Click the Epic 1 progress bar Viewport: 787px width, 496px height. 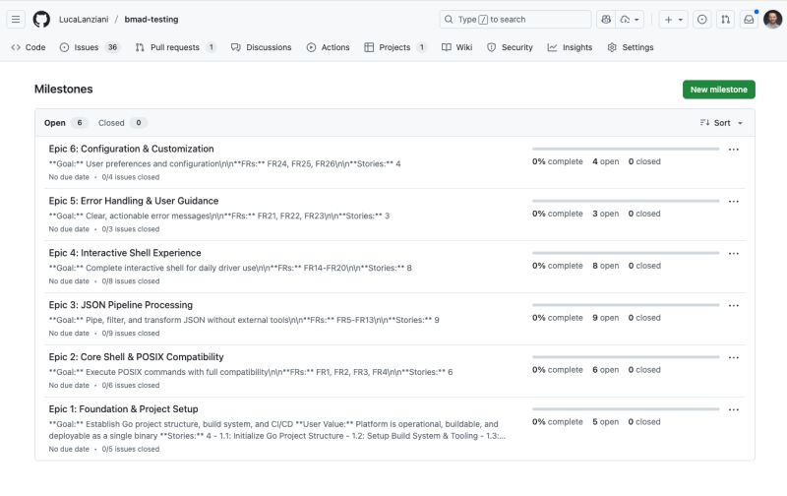[x=626, y=409]
